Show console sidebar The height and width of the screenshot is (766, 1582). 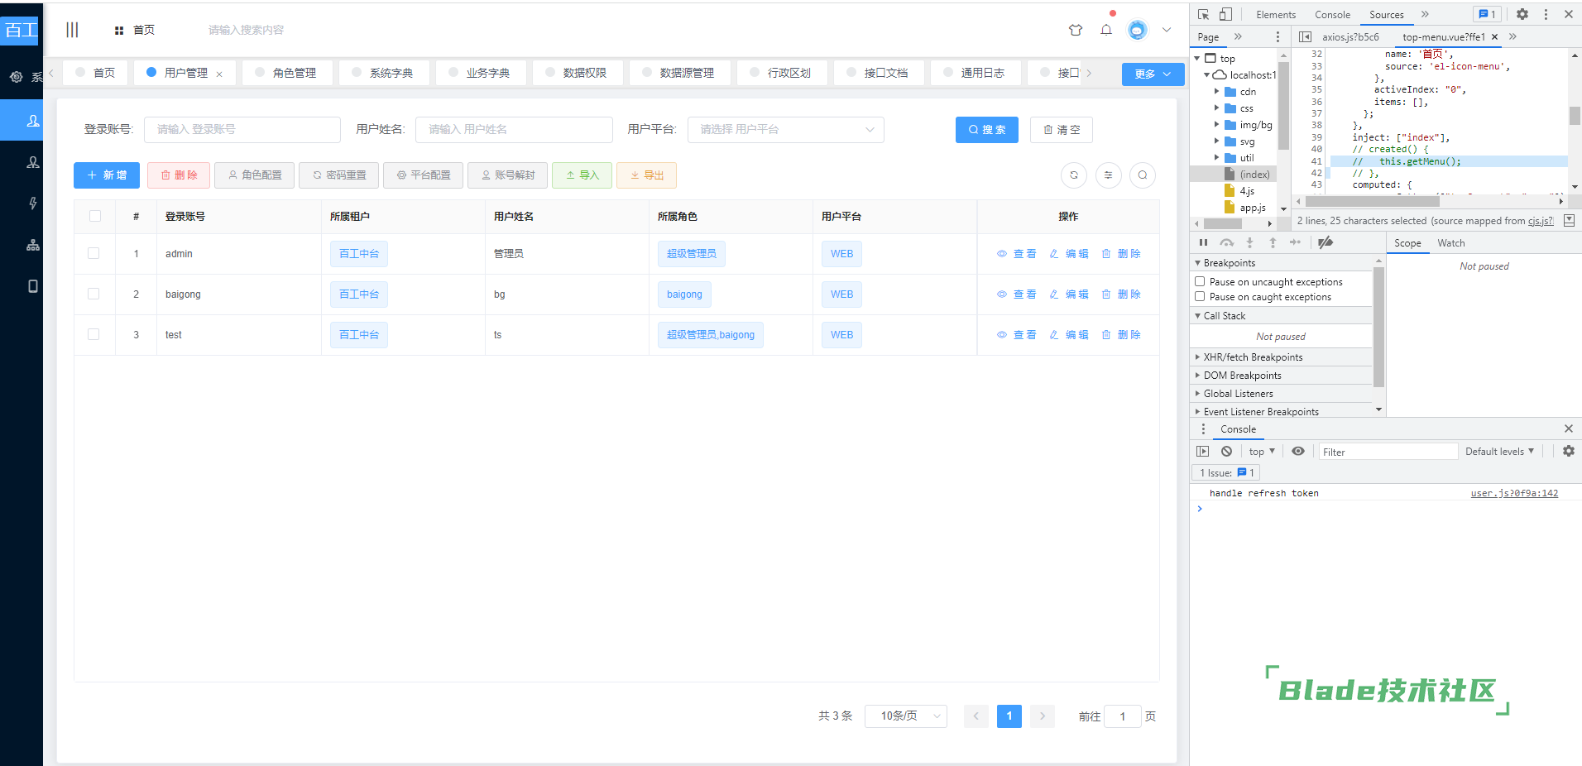pyautogui.click(x=1203, y=452)
